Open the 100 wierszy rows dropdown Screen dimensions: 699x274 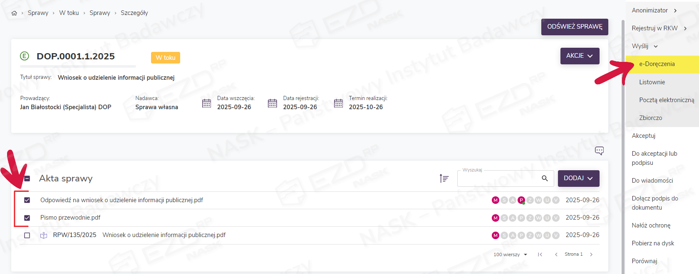tap(510, 254)
